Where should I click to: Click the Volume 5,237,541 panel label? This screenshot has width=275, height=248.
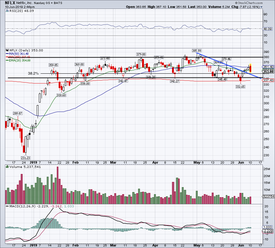[x=25, y=167]
